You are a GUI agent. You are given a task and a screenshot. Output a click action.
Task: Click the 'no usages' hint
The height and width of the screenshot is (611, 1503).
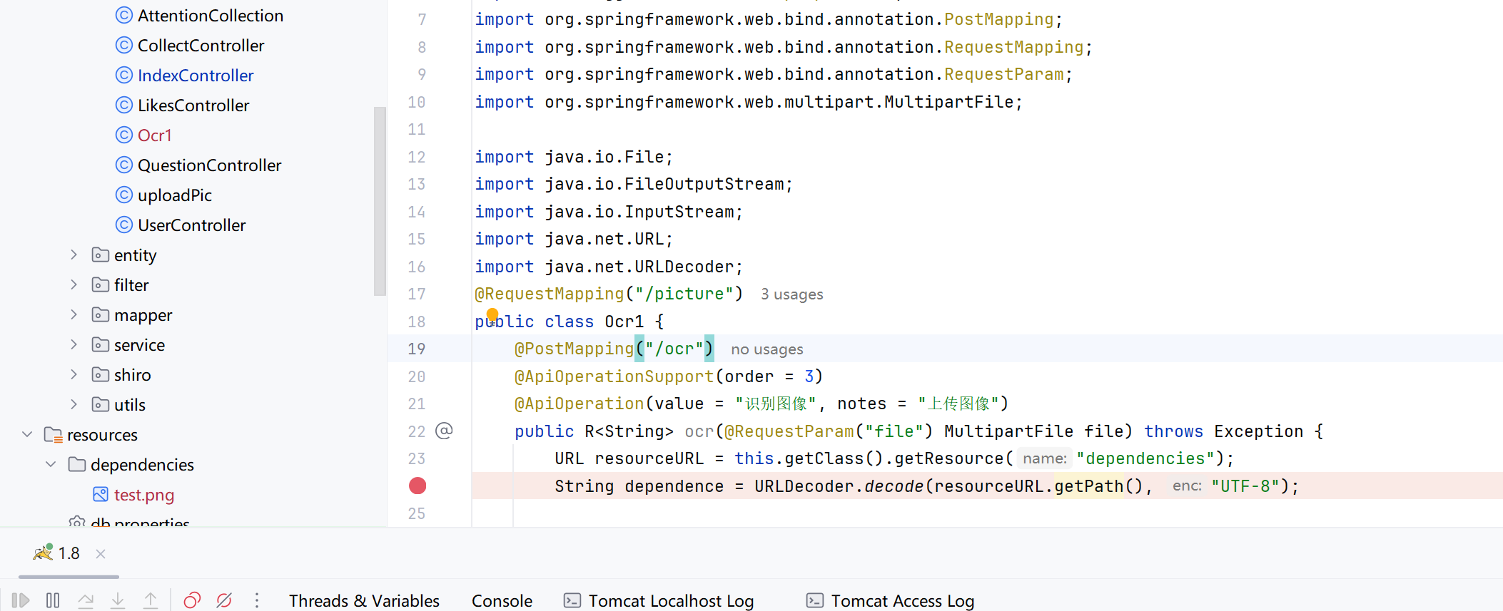point(766,349)
